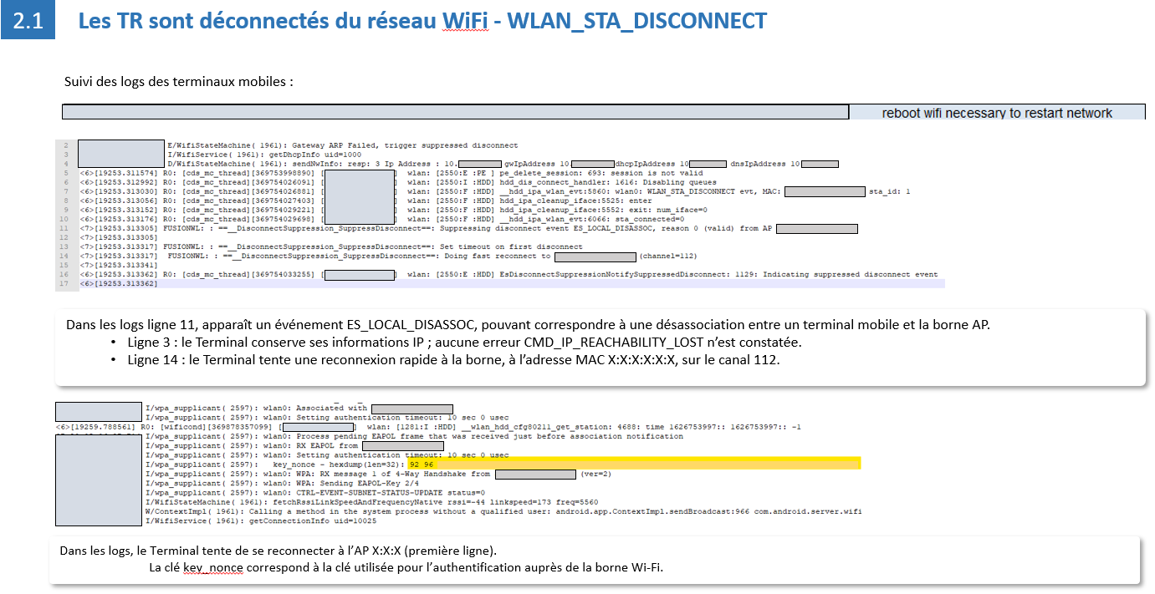This screenshot has width=1155, height=594.
Task: Click the ES_LOCAL_DISASSOC event text
Action: (611, 228)
